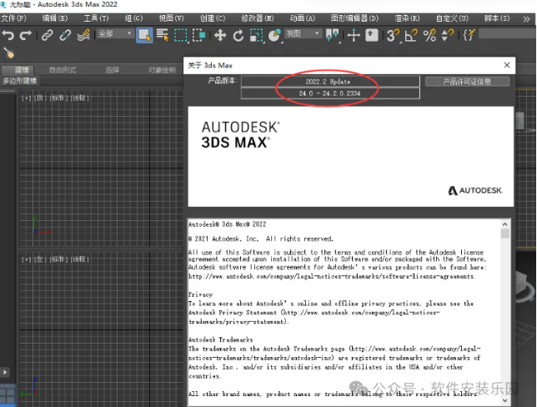
Task: Open the [线框] shading menu in top viewport
Action: [x=80, y=98]
